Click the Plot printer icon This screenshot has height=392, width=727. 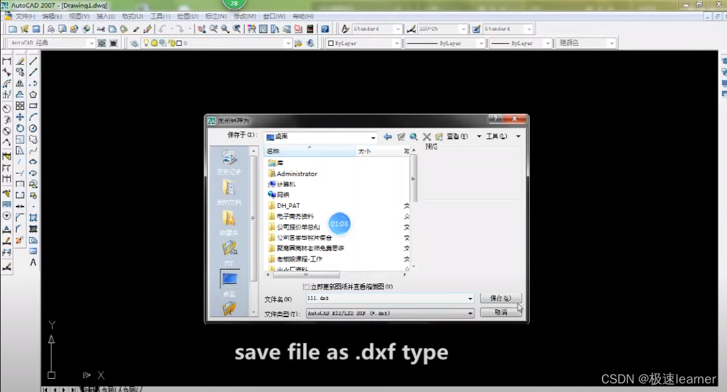click(x=50, y=28)
